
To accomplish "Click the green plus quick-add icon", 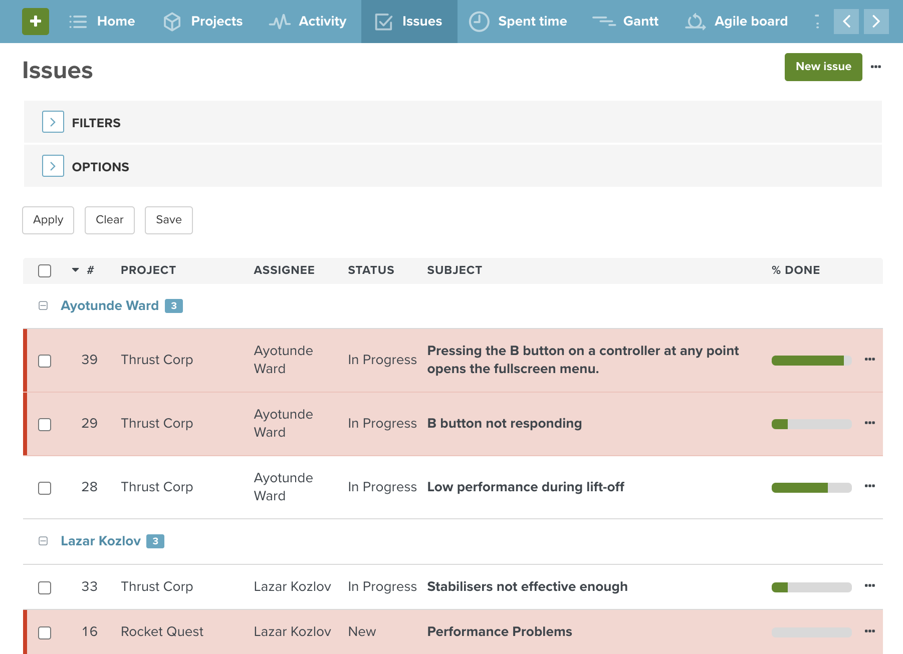I will click(x=36, y=22).
